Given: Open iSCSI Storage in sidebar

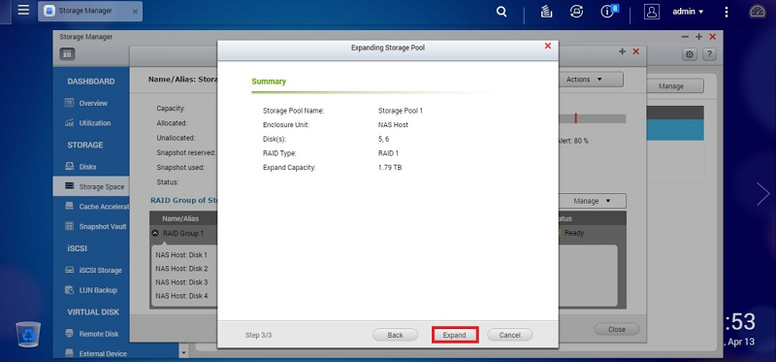Looking at the screenshot, I should click(100, 271).
